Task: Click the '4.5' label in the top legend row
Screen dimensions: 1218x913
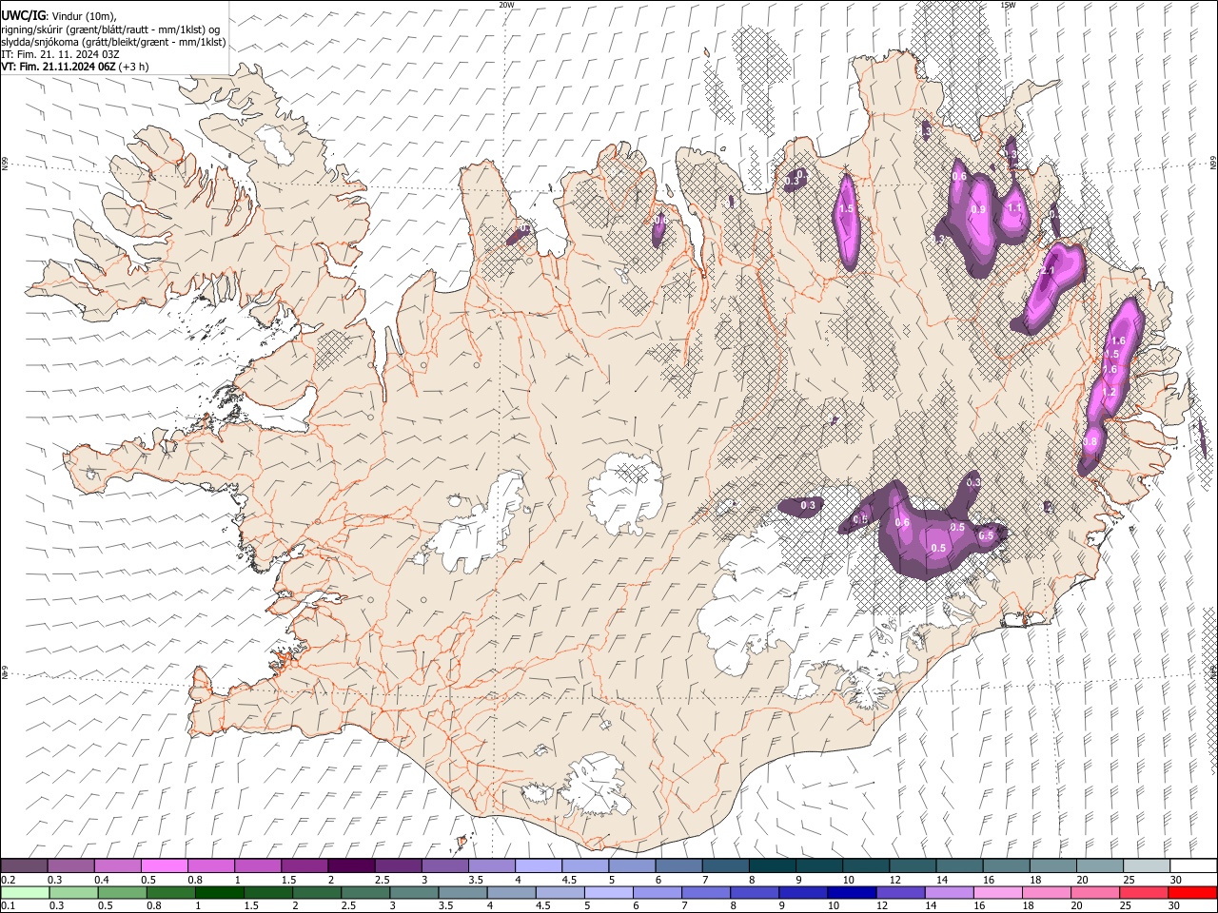Action: click(x=569, y=880)
